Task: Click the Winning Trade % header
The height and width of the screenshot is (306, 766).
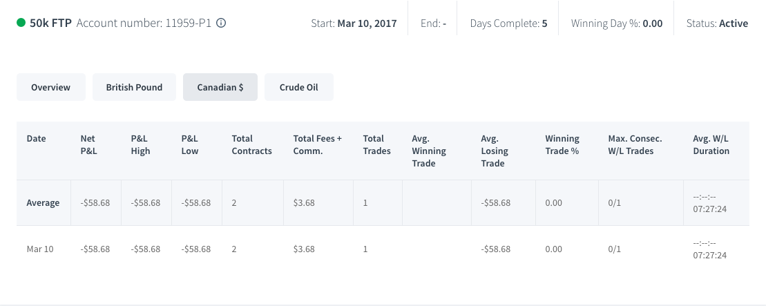Action: click(x=562, y=144)
